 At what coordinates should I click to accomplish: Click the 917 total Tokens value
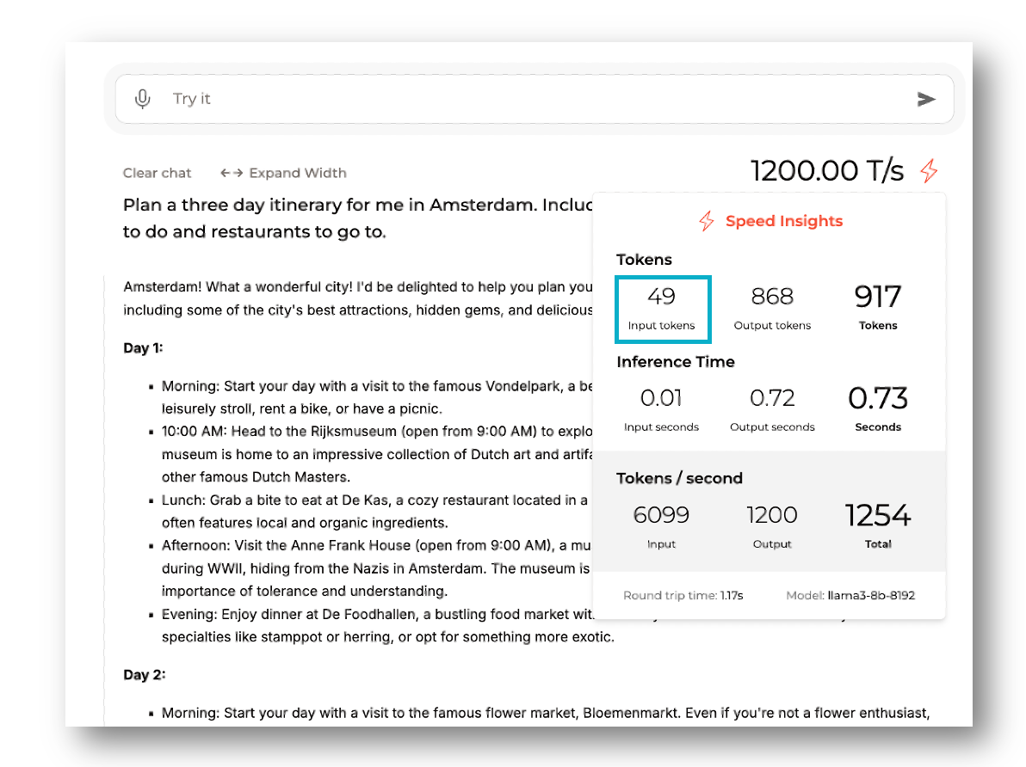[x=877, y=297]
